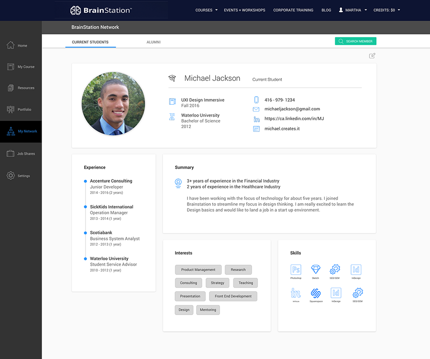Open the Settings gear in sidebar
Screen dimensions: 430x359
(x=11, y=175)
